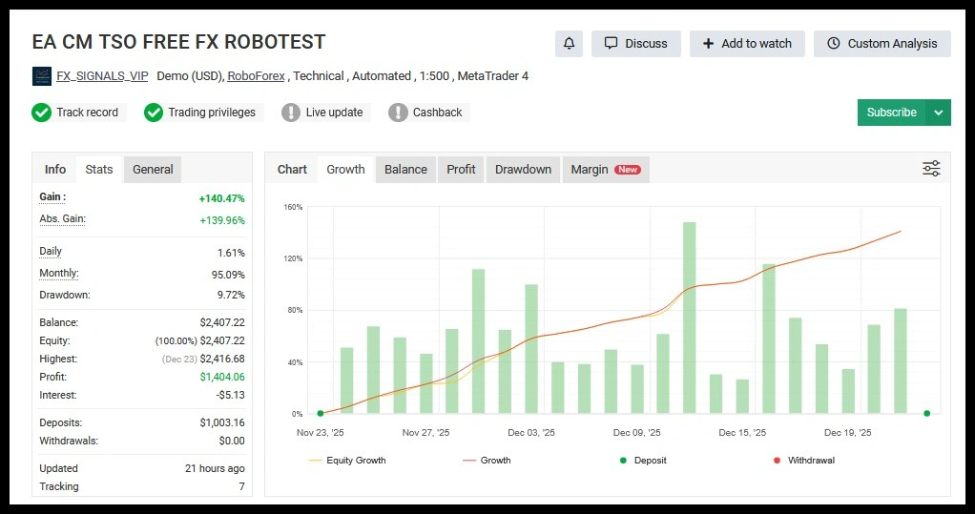Click the Live update warning icon
The width and height of the screenshot is (975, 514).
coord(291,113)
